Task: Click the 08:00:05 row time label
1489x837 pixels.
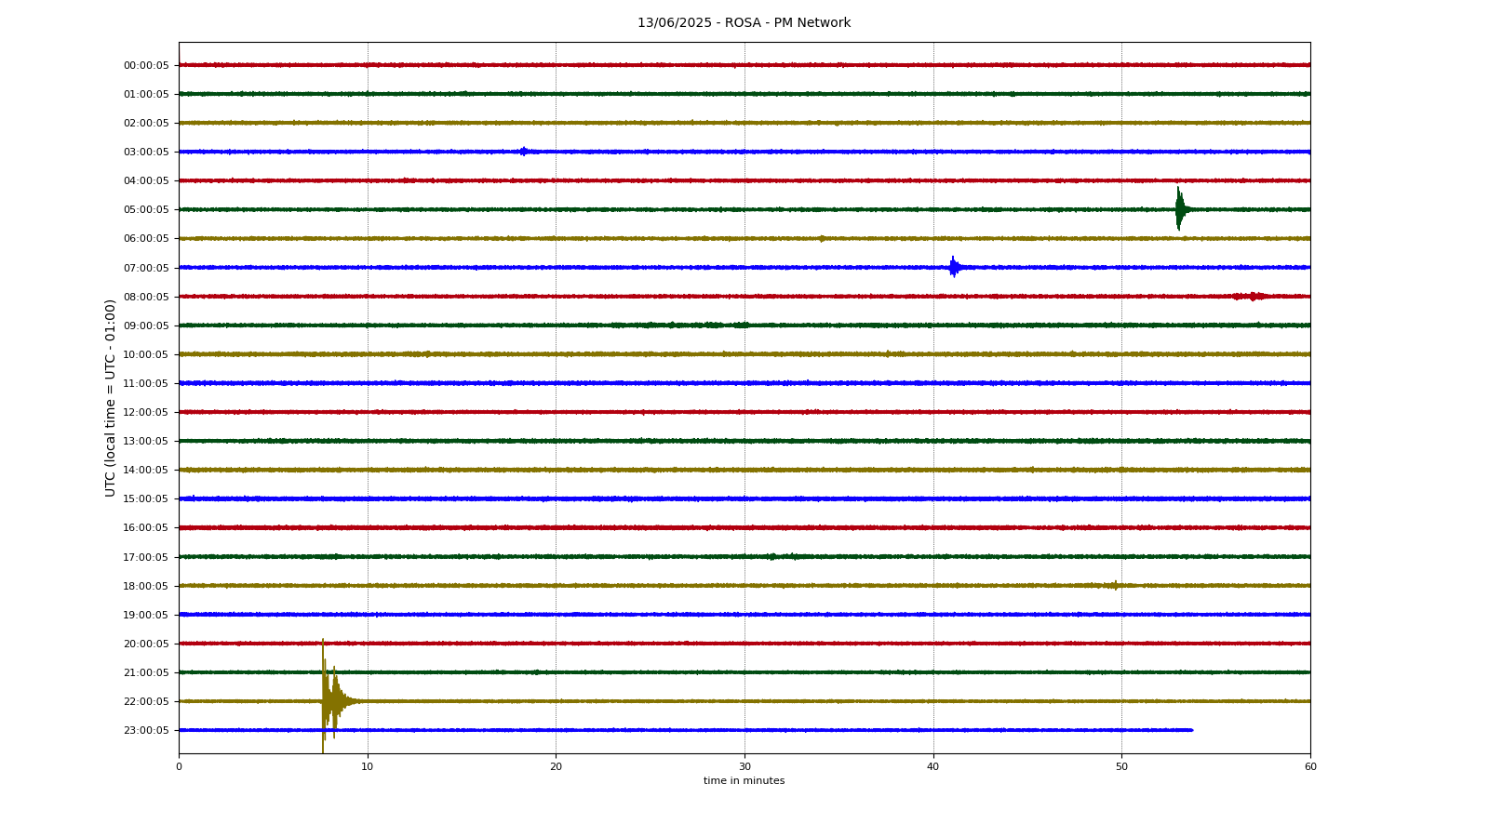Action: pyautogui.click(x=146, y=298)
